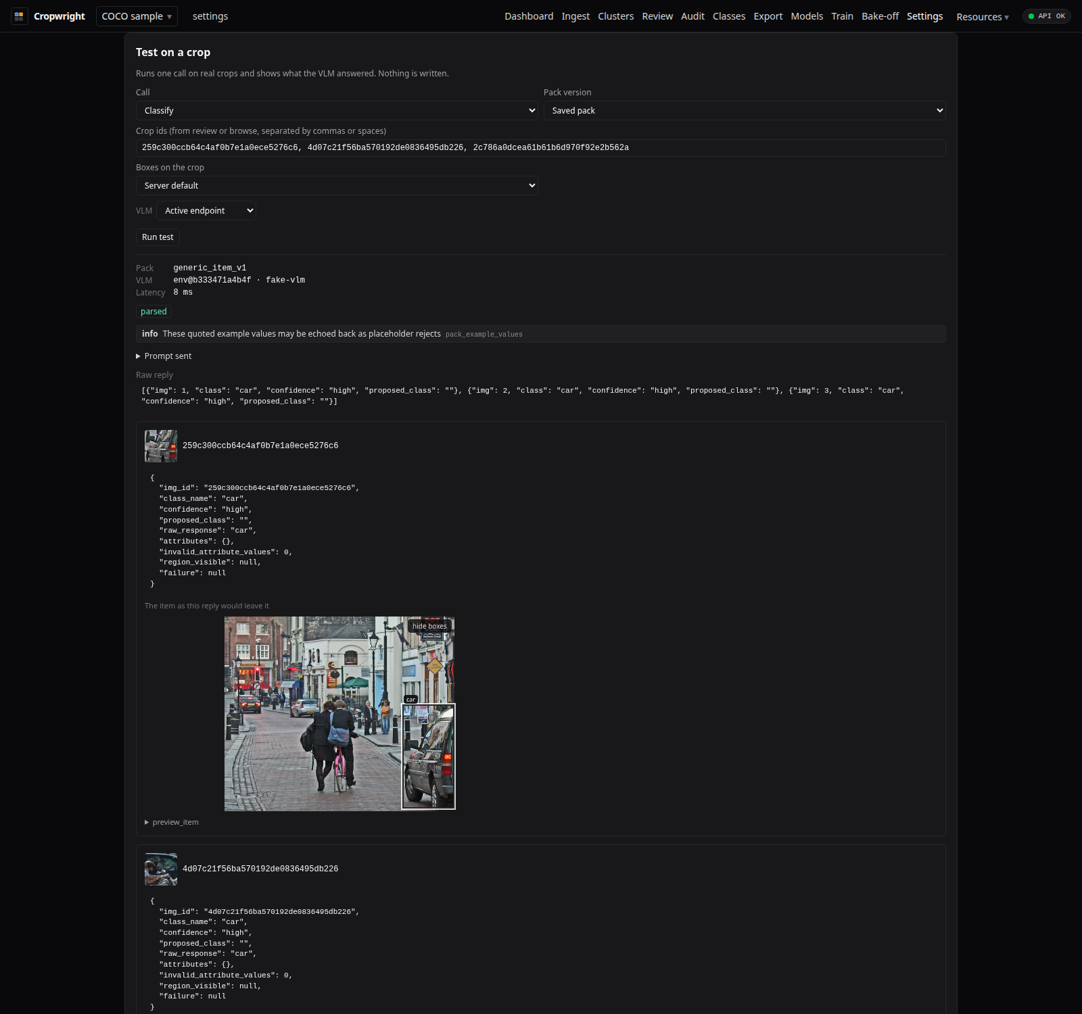Select the Settings nav item
The image size is (1082, 1014).
tap(924, 16)
